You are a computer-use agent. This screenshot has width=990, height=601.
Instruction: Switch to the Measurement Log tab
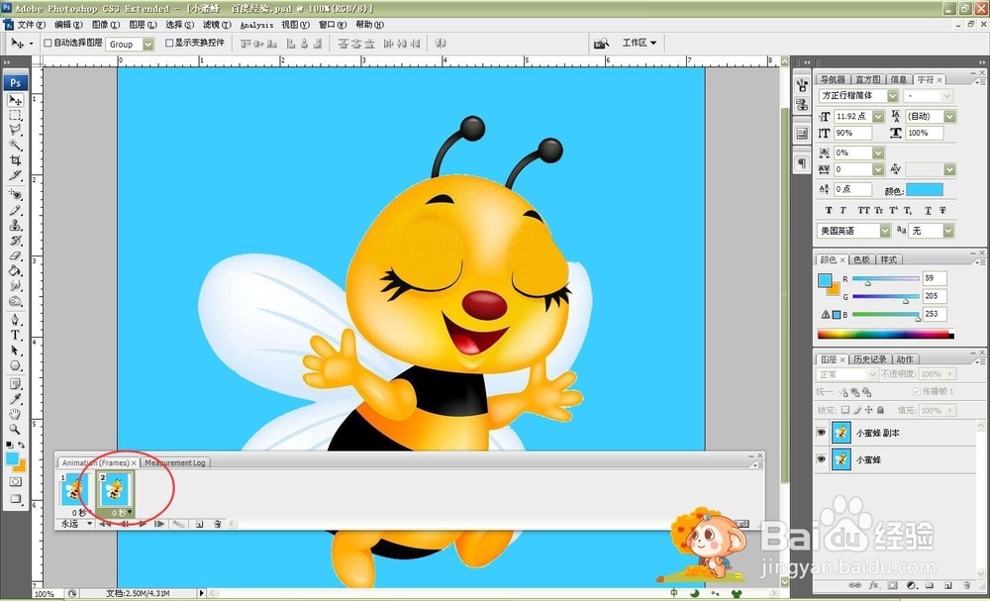click(174, 462)
